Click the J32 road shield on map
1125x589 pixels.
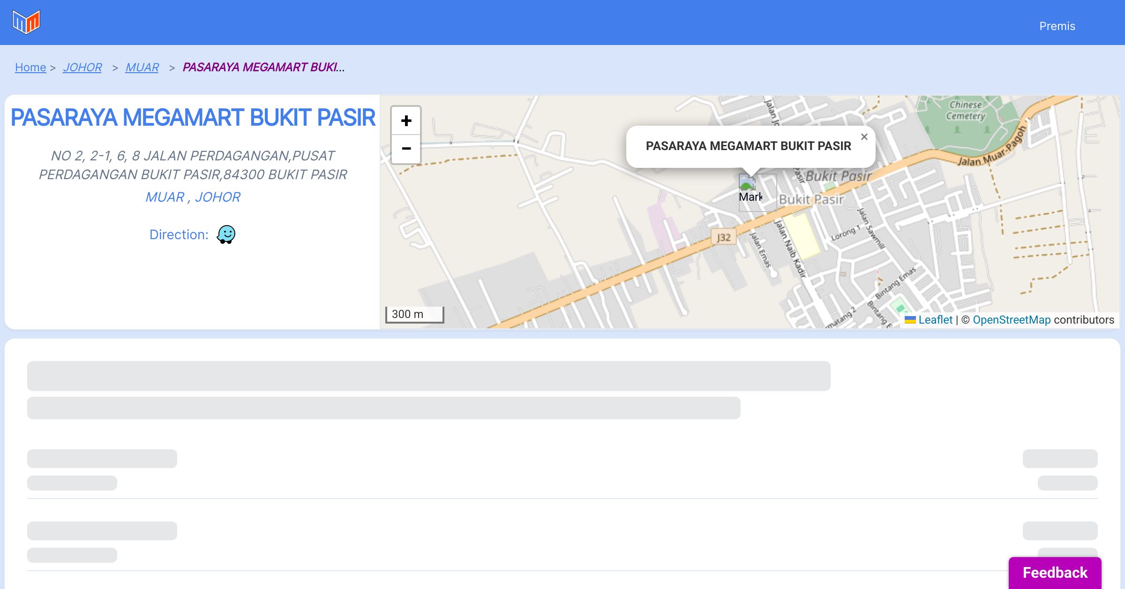click(x=723, y=237)
